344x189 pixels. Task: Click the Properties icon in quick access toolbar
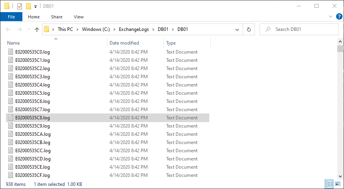(20, 6)
